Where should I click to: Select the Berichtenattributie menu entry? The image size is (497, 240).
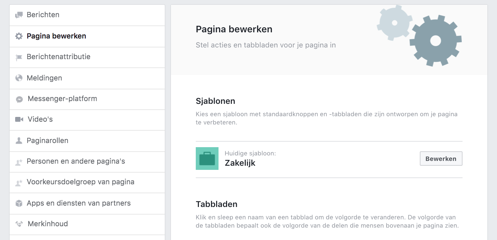tap(59, 57)
